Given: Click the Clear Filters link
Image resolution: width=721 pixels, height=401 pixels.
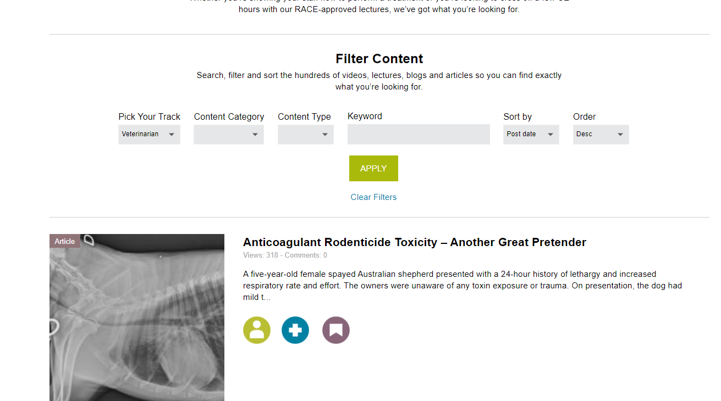Looking at the screenshot, I should (373, 197).
